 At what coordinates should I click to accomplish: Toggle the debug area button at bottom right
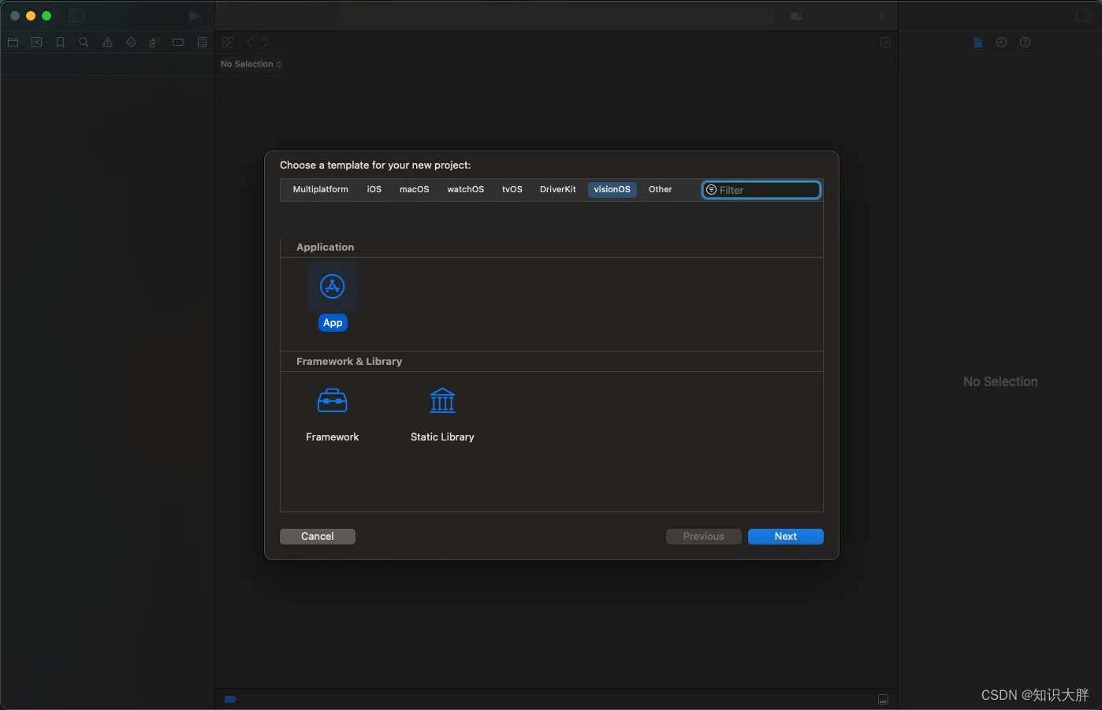[884, 700]
